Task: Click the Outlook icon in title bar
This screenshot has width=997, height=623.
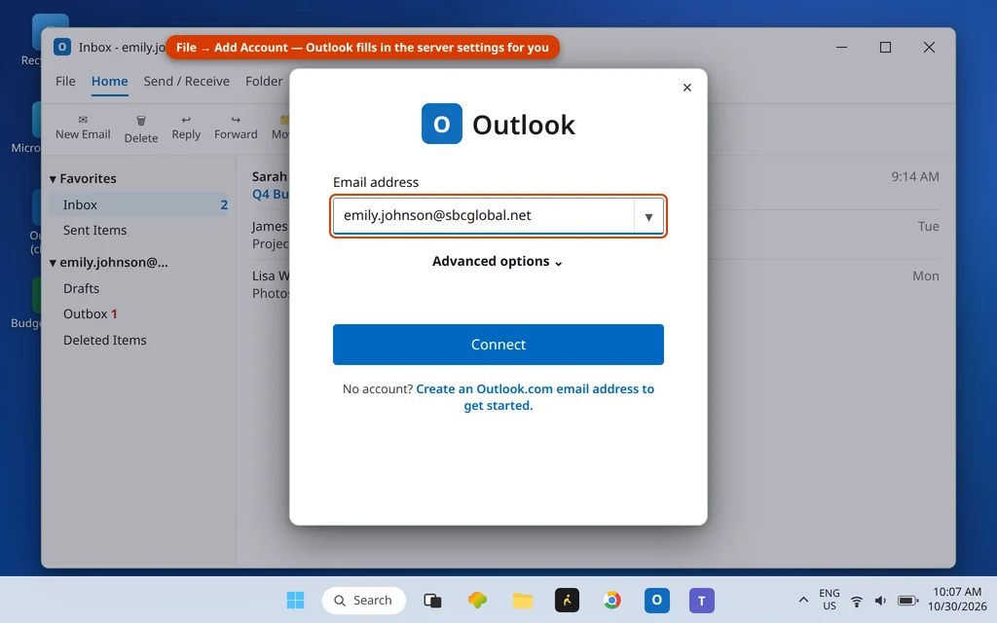Action: click(x=62, y=47)
